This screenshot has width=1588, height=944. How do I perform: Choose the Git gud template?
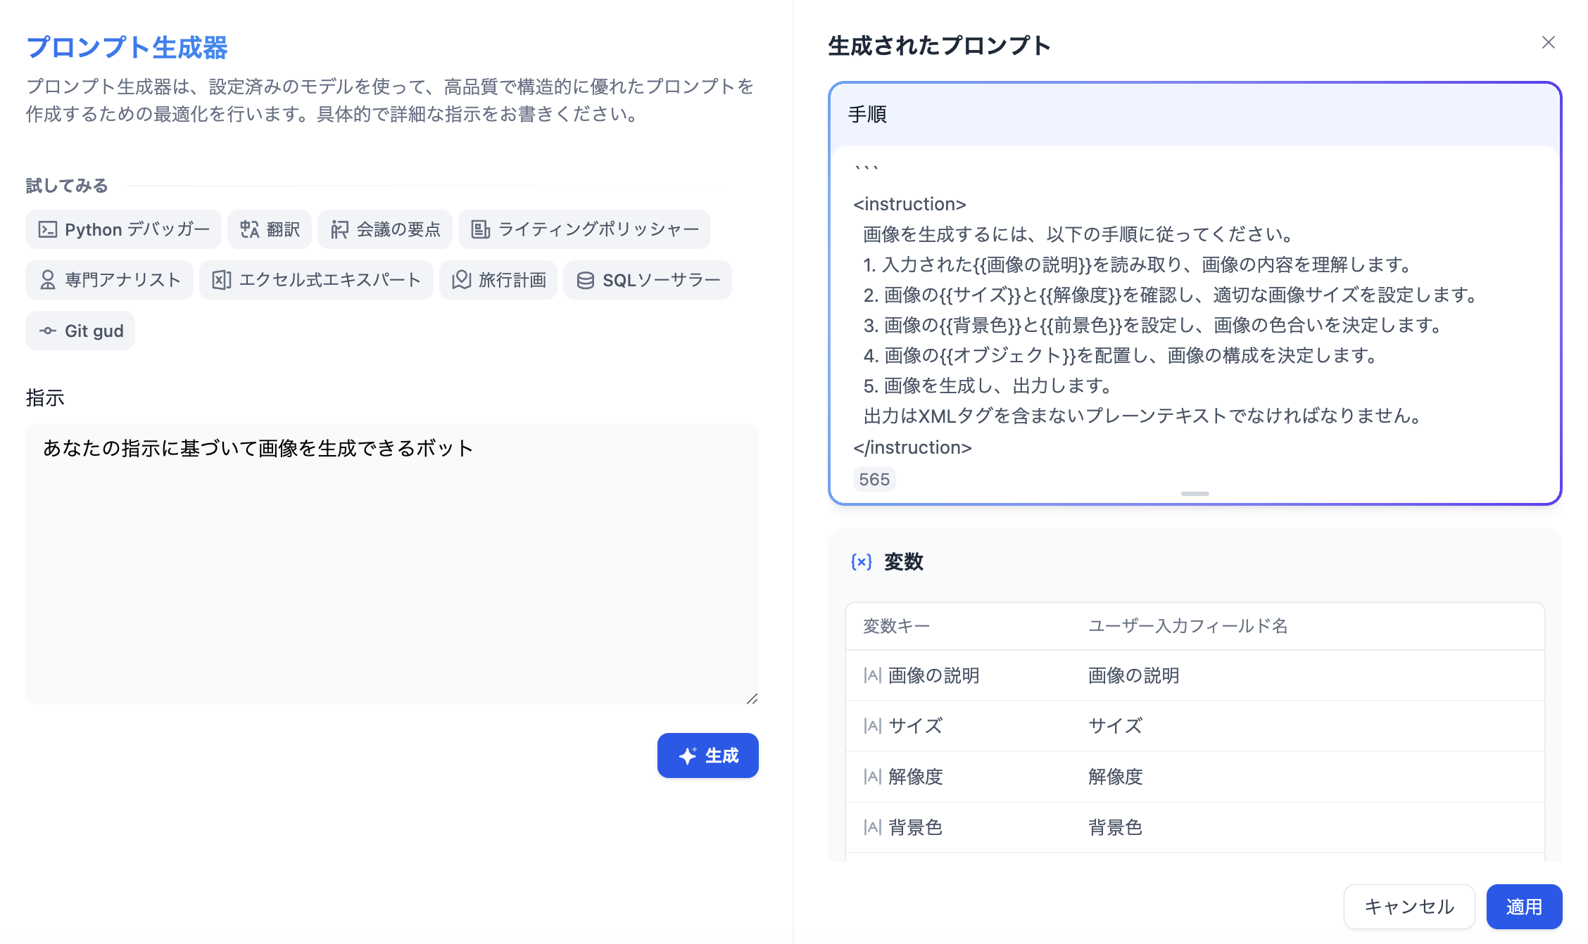pos(80,331)
